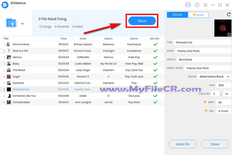Viewport: 232px width, 155px height.
Task: Click the God is a Girl cover thumbnail
Action: (9, 51)
